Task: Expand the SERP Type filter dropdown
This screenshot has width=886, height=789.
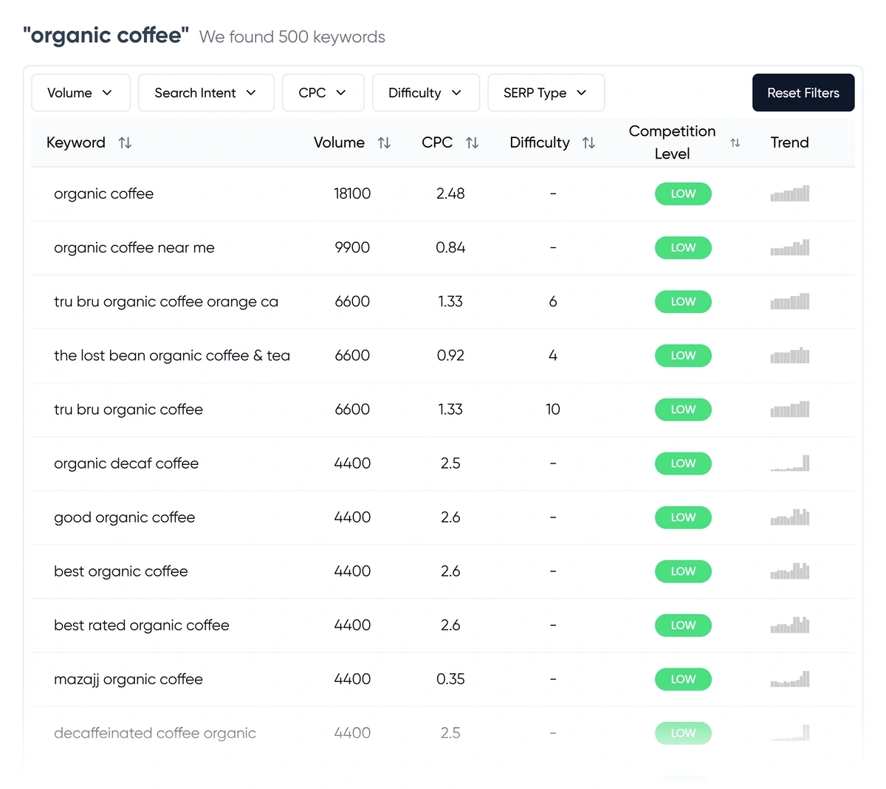Action: tap(546, 92)
